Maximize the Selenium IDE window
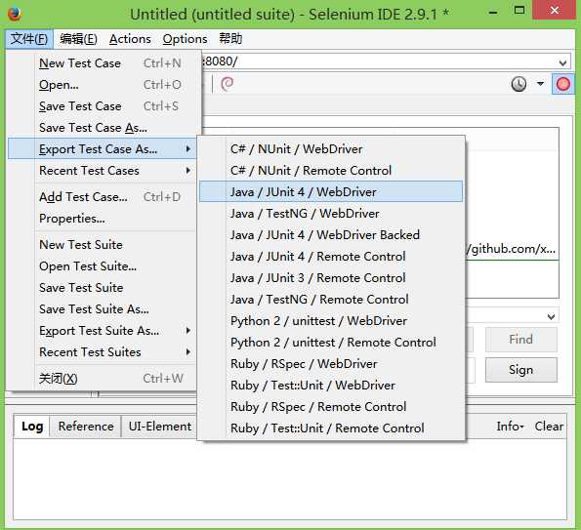Image resolution: width=581 pixels, height=530 pixels. (x=519, y=11)
